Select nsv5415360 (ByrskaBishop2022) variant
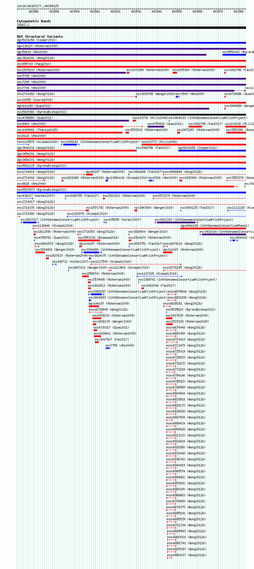 coord(42,112)
